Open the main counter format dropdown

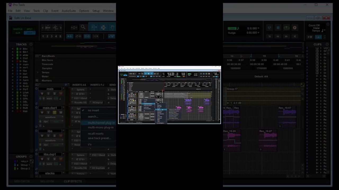(x=175, y=73)
